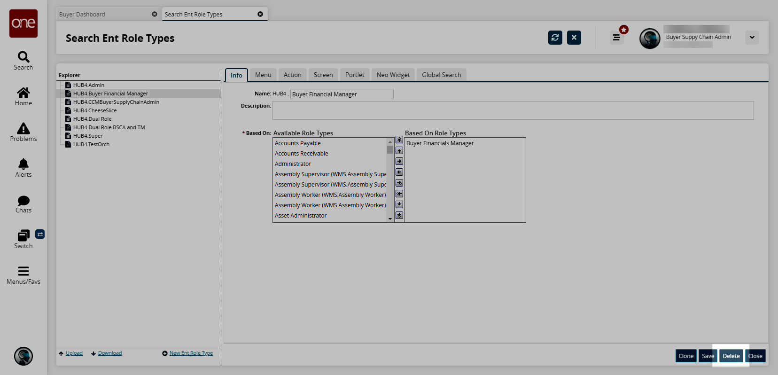This screenshot has height=375, width=778.
Task: Click the move-to-top arrow button
Action: [399, 140]
